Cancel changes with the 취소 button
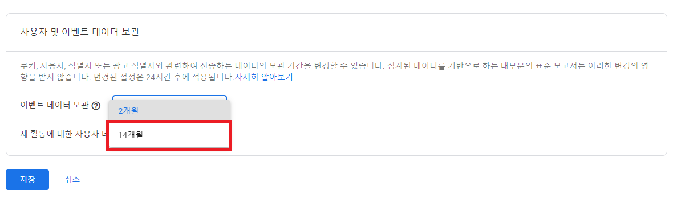Screen dimensions: 673x207 coord(72,180)
